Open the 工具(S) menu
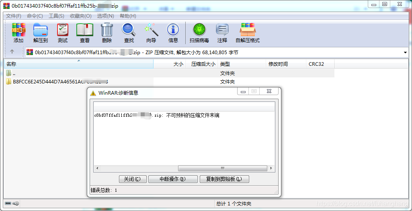 tap(56, 16)
